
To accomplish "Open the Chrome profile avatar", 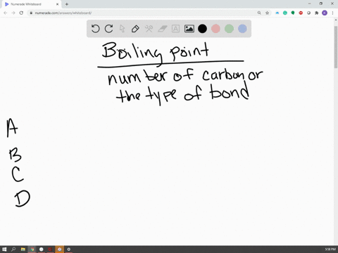I will (x=325, y=13).
